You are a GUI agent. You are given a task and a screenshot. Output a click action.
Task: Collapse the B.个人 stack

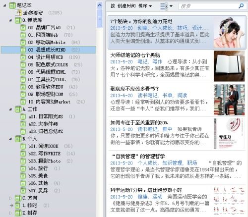(x=10, y=139)
